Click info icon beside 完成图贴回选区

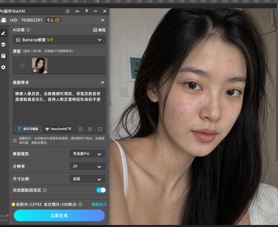click(45, 190)
